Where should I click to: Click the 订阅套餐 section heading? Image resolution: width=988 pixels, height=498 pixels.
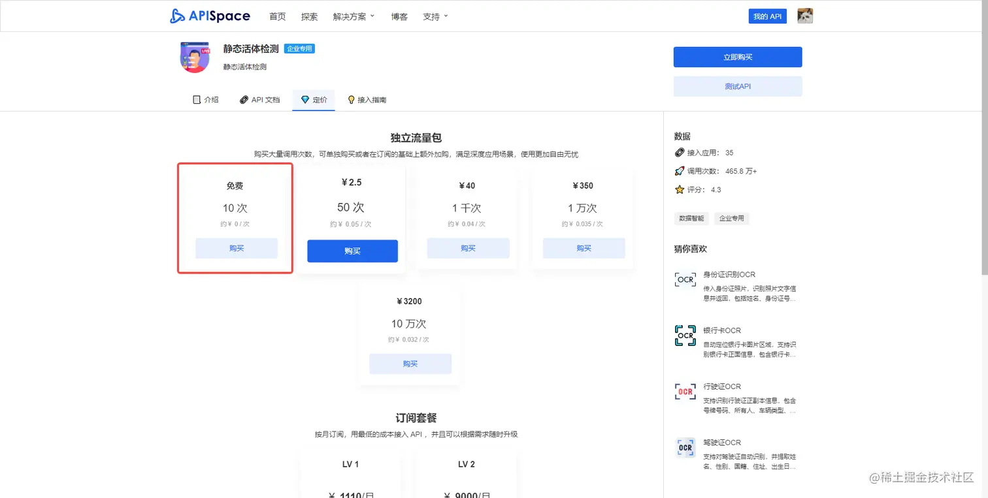[x=416, y=418]
